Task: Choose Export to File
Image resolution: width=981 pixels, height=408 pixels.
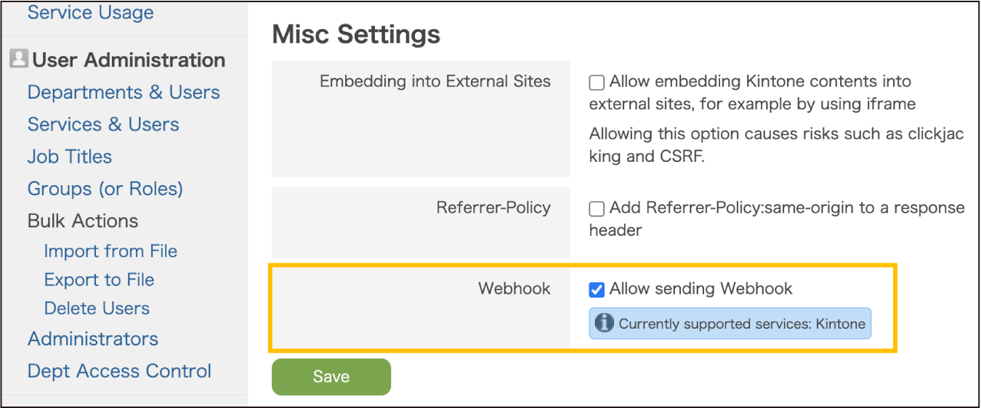Action: point(99,280)
